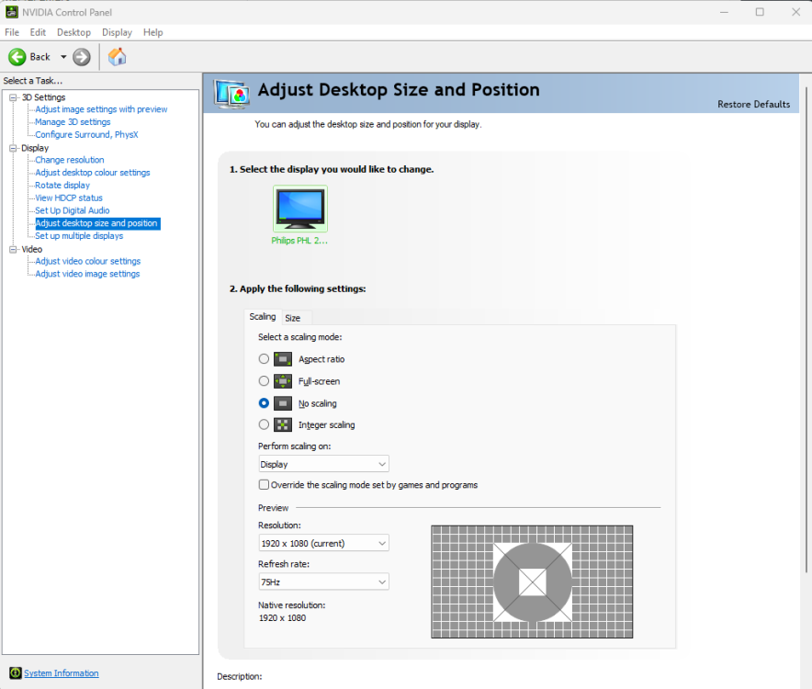Click the Integer scaling mode icon

(283, 425)
